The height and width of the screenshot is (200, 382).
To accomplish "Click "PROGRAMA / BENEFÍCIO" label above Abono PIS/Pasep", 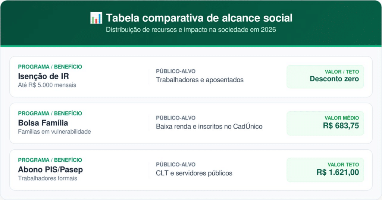I will 50,160.
